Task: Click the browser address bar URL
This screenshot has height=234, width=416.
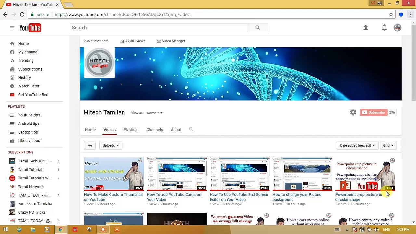Action: 123,14
